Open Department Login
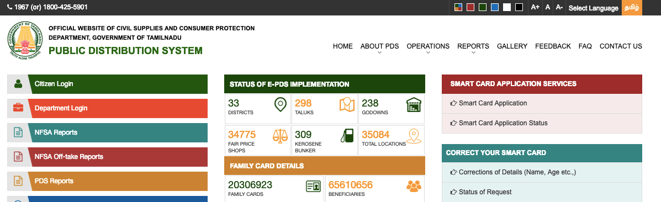Screen dimensions: 661x202 (108, 108)
